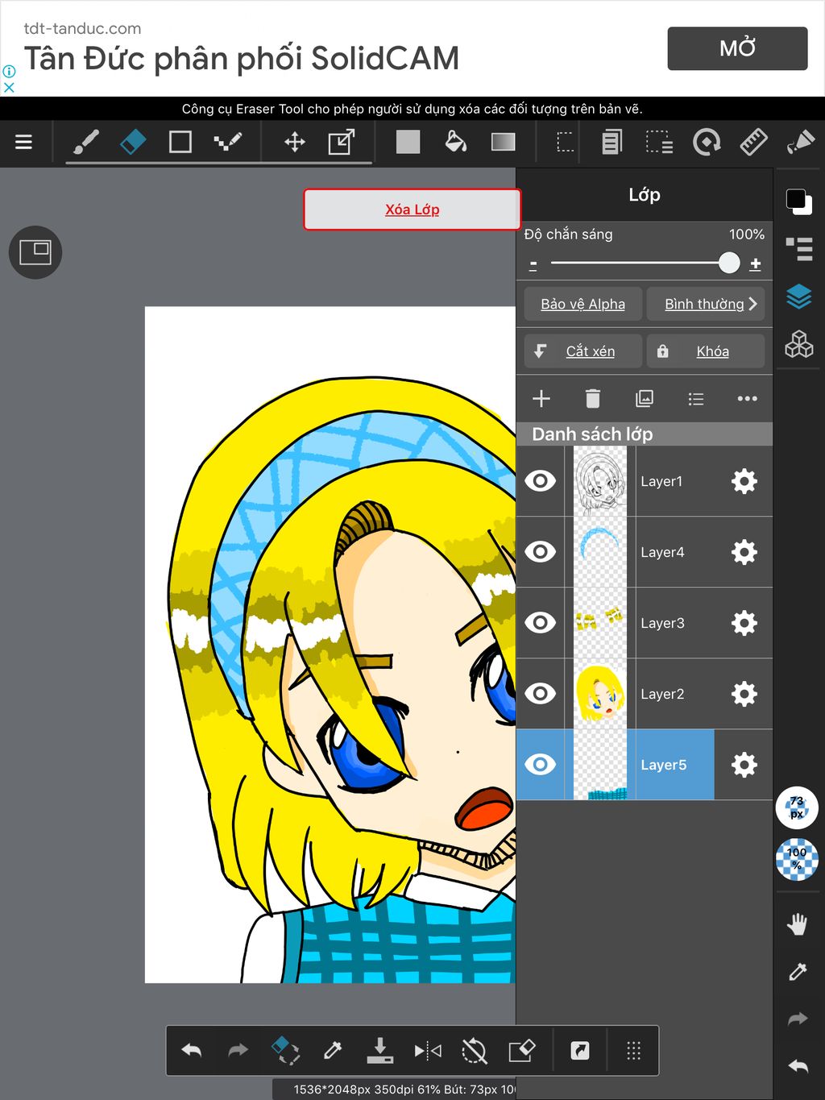The image size is (825, 1100).
Task: Delete layer using trash icon
Action: 593,399
